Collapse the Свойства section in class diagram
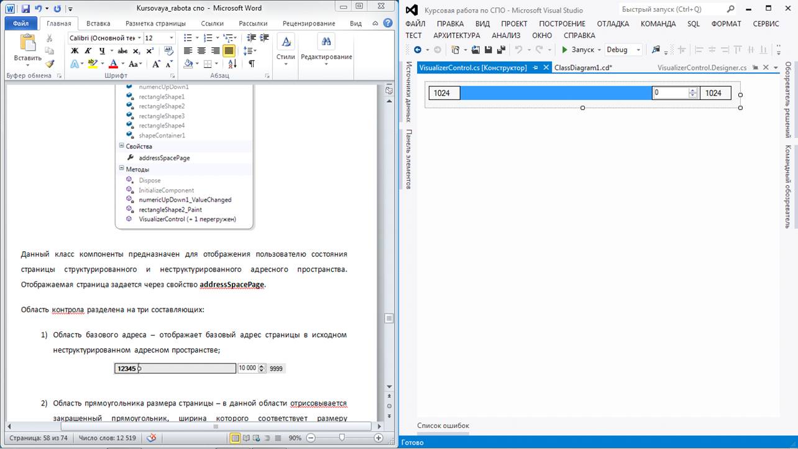 click(x=121, y=146)
